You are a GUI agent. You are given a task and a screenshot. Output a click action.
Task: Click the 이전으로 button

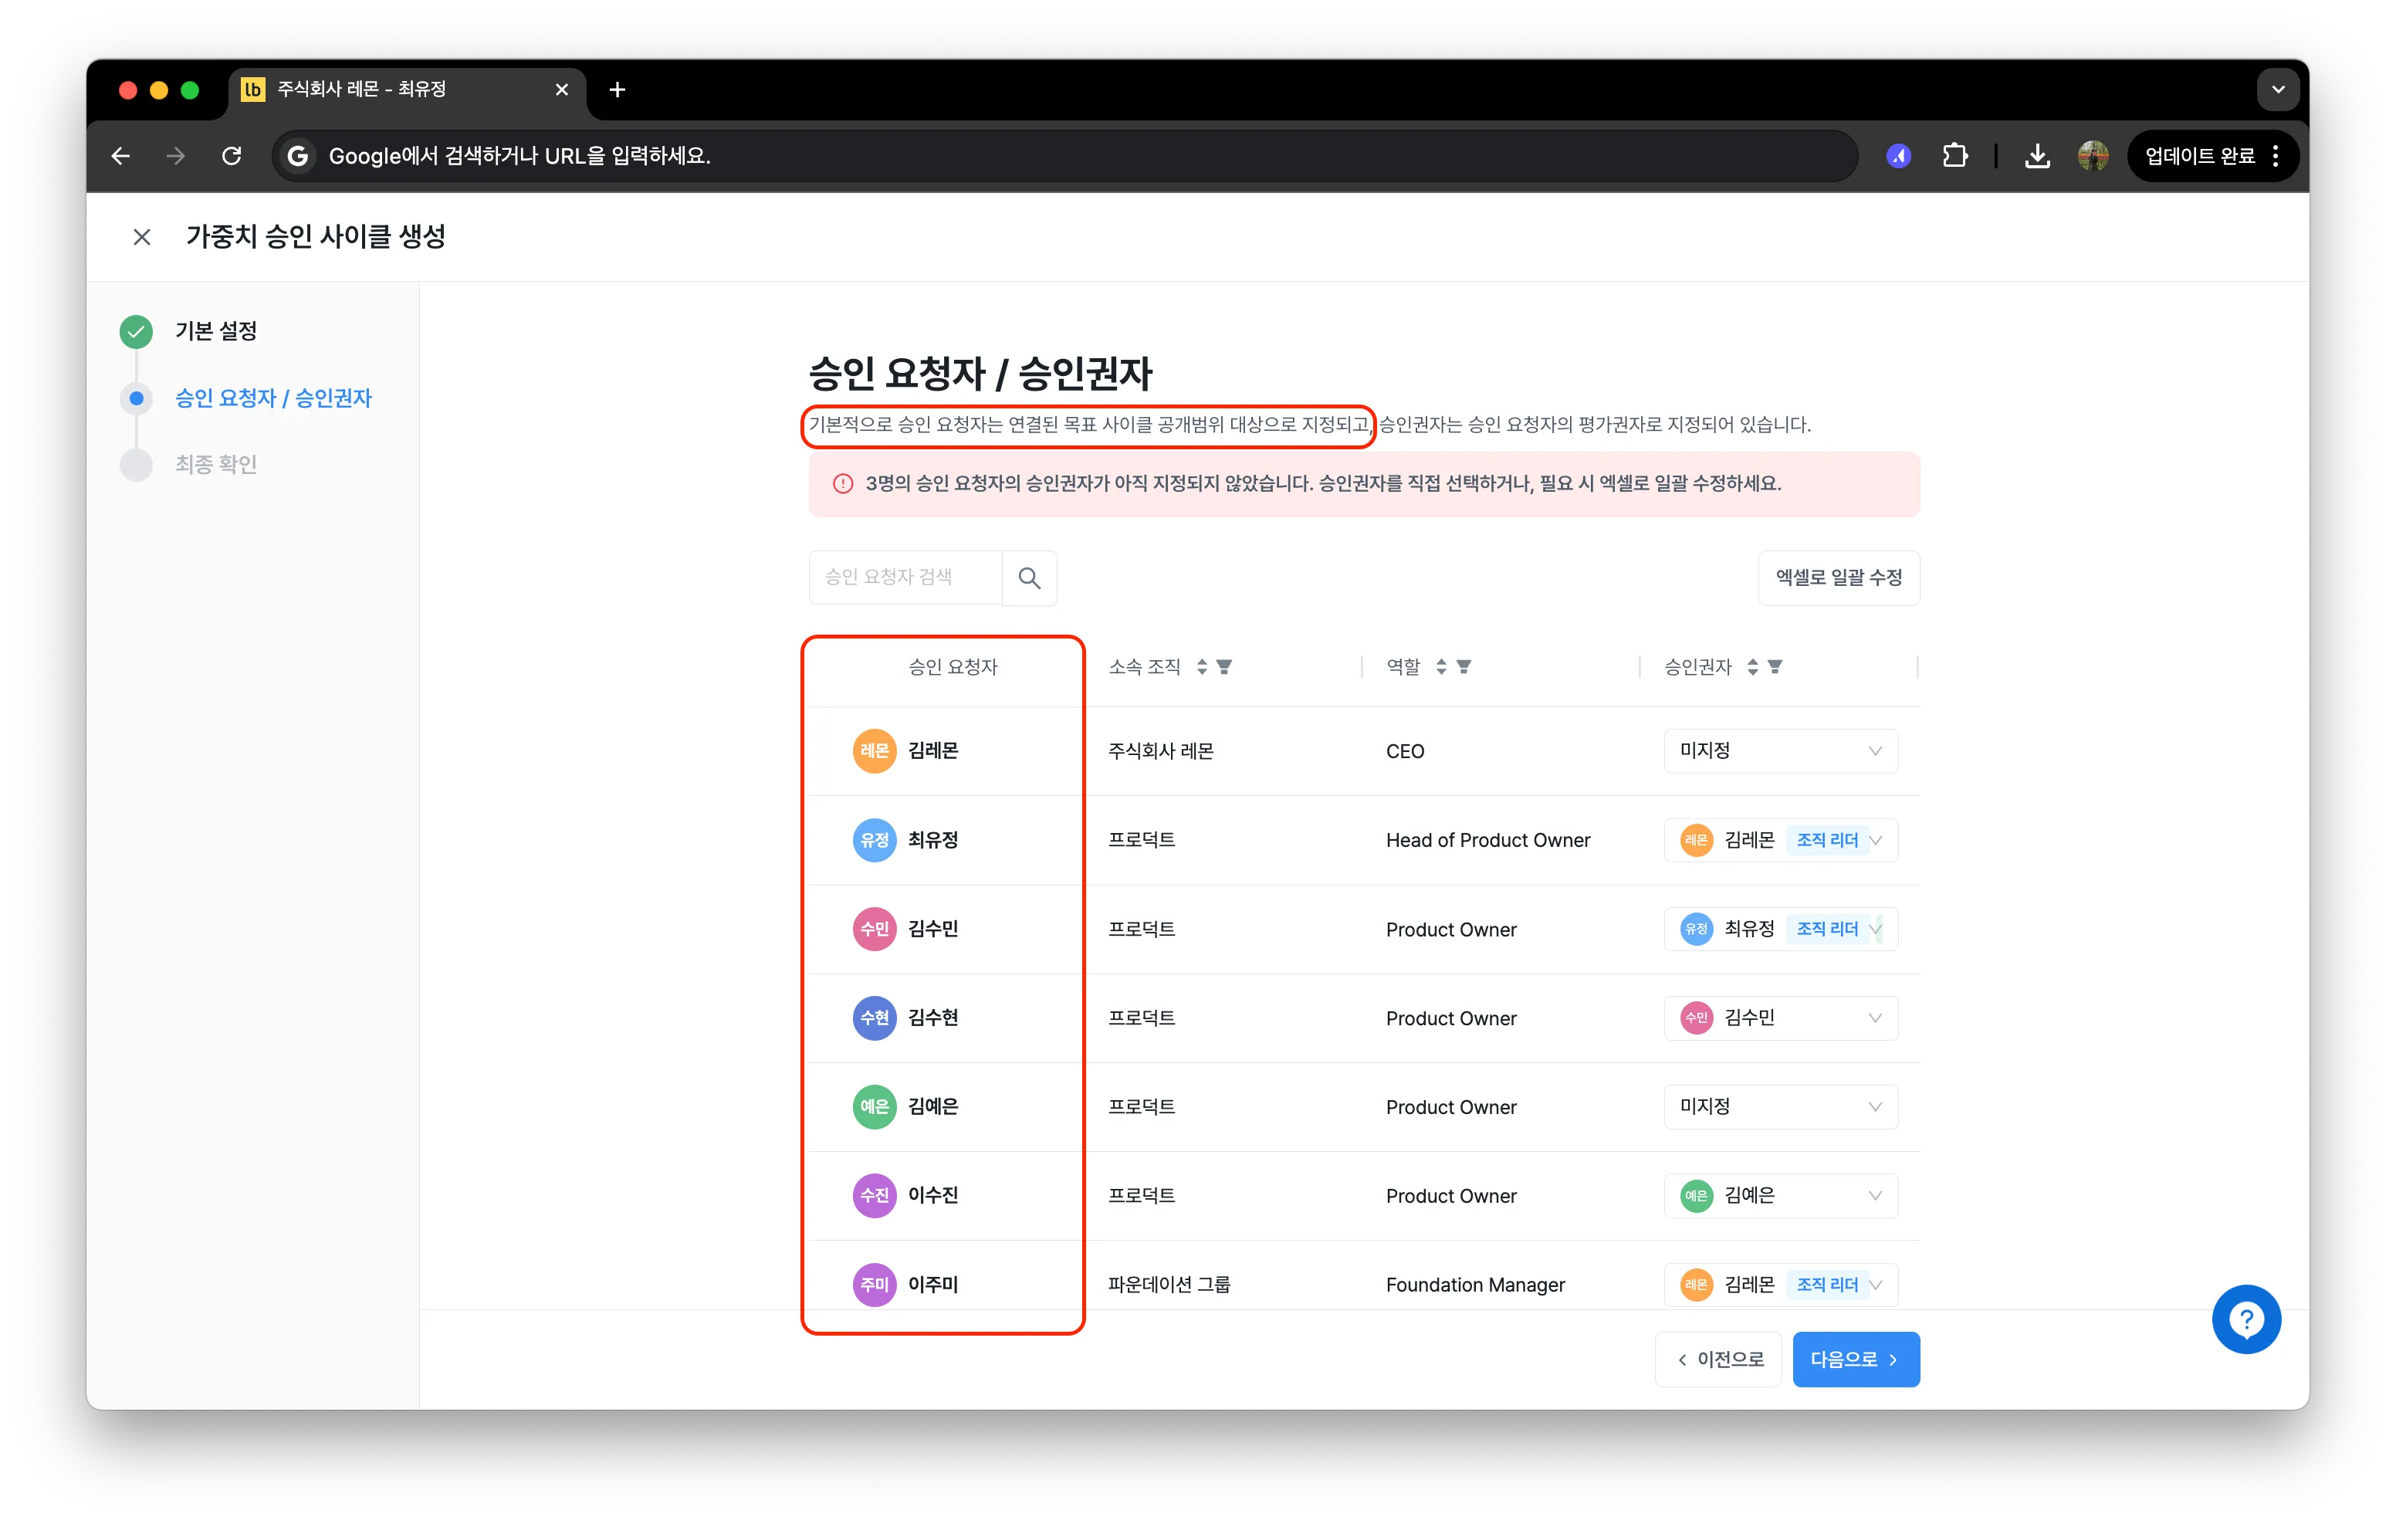point(1718,1360)
